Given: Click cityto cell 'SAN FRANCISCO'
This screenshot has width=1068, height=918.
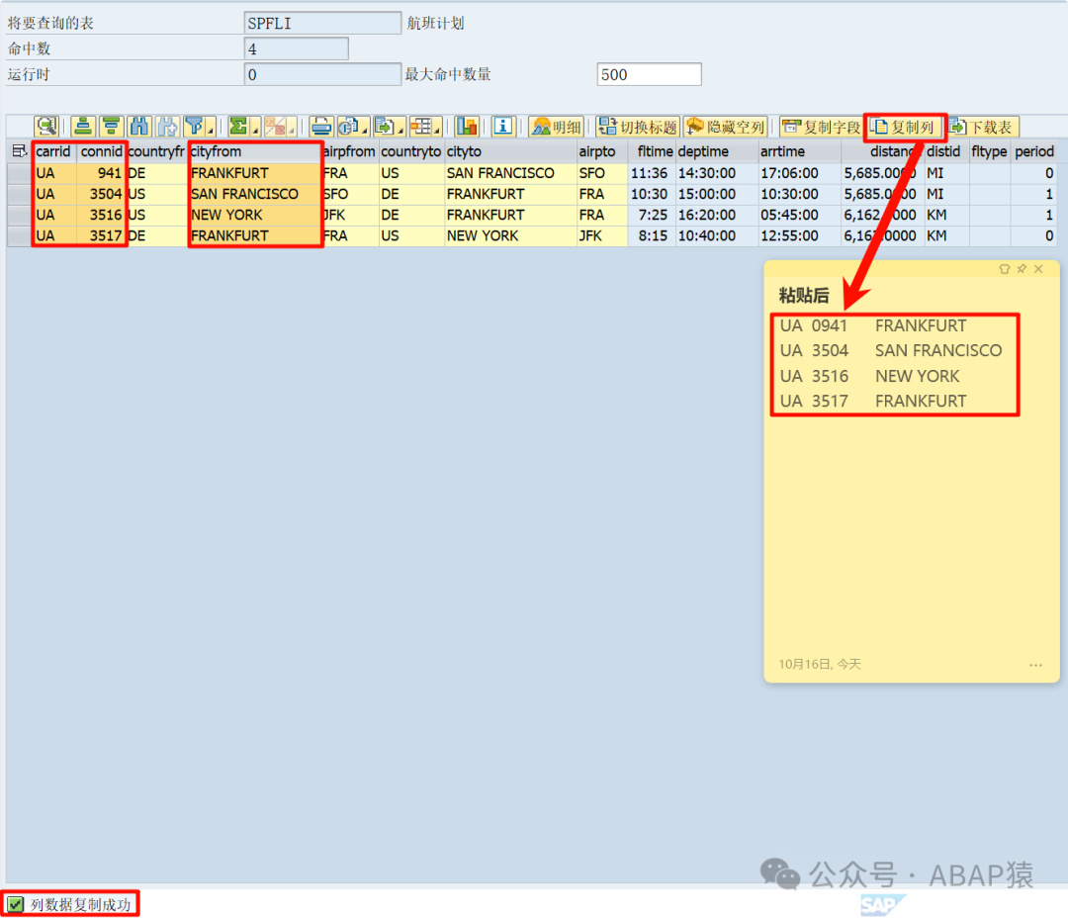Looking at the screenshot, I should point(510,173).
